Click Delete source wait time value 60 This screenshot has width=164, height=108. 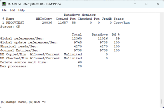click(80, 62)
